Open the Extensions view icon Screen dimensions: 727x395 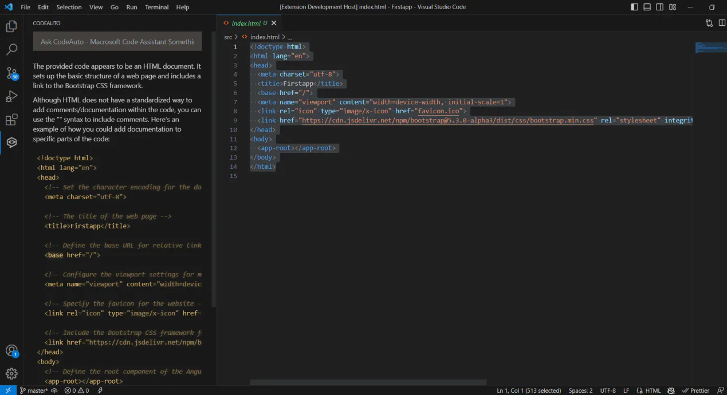pos(11,120)
